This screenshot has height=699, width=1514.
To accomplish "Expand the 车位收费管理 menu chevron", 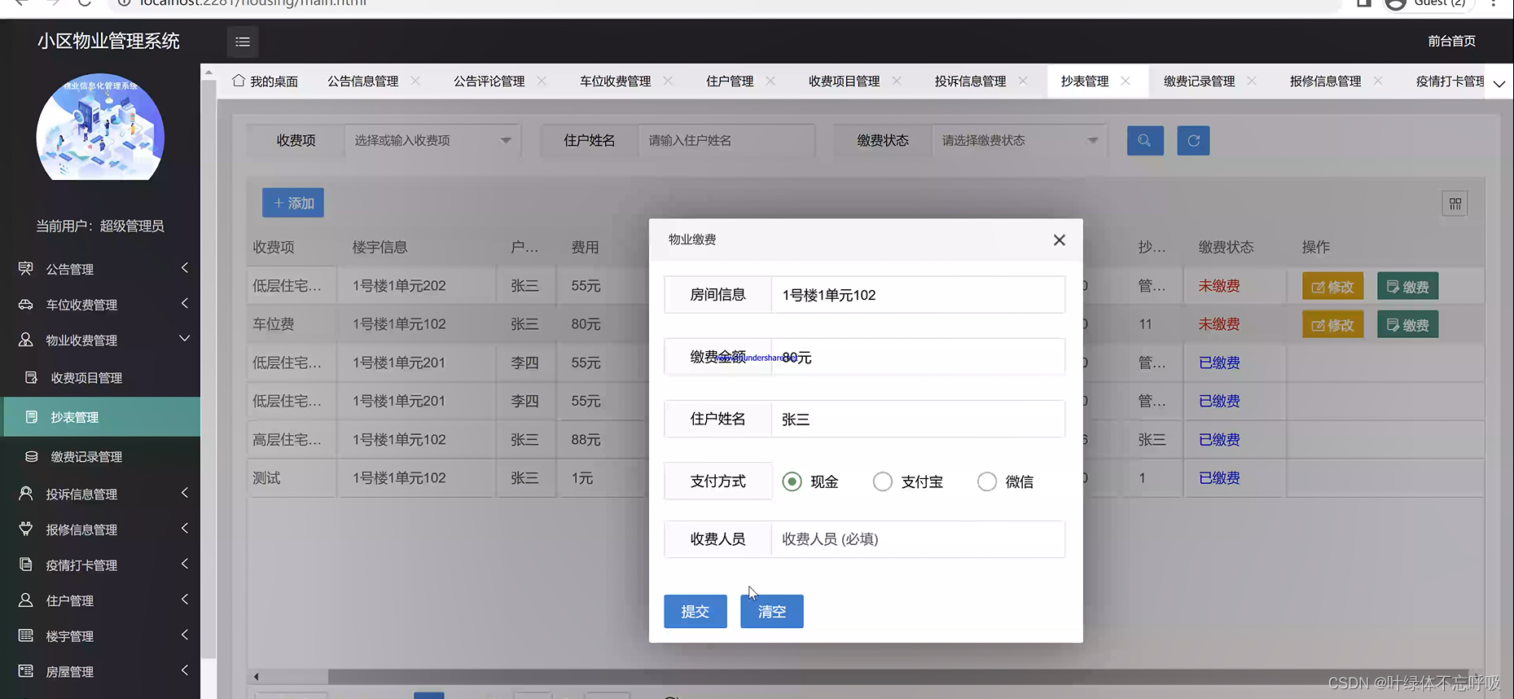I will (x=185, y=303).
